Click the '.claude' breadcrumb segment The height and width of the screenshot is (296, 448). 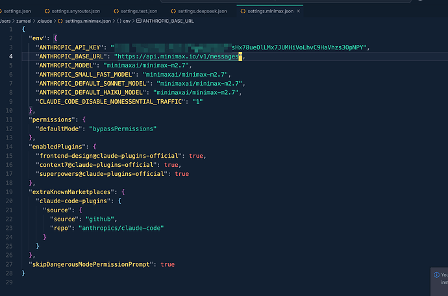pos(45,21)
